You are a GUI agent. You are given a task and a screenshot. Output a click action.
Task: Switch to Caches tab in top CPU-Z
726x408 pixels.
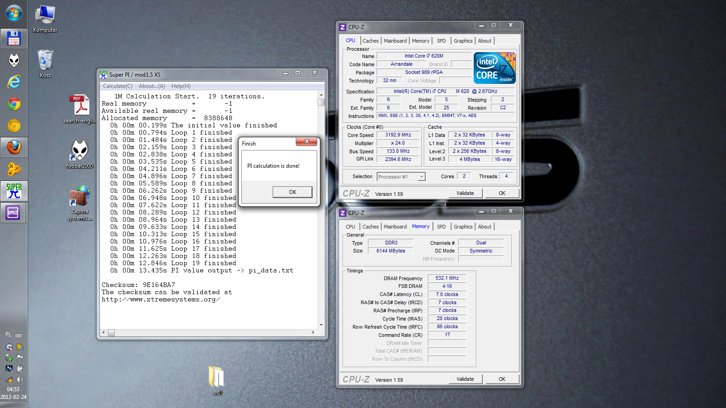point(370,41)
